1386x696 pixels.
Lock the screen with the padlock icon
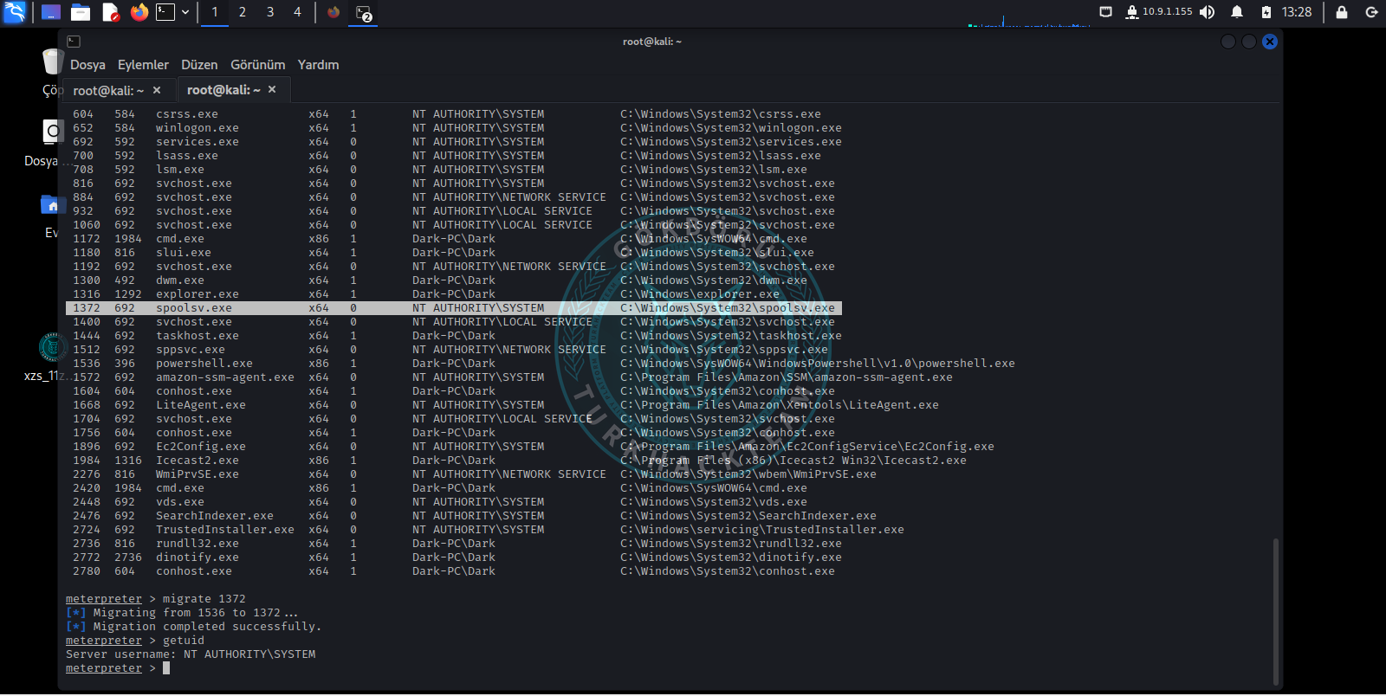(1342, 12)
